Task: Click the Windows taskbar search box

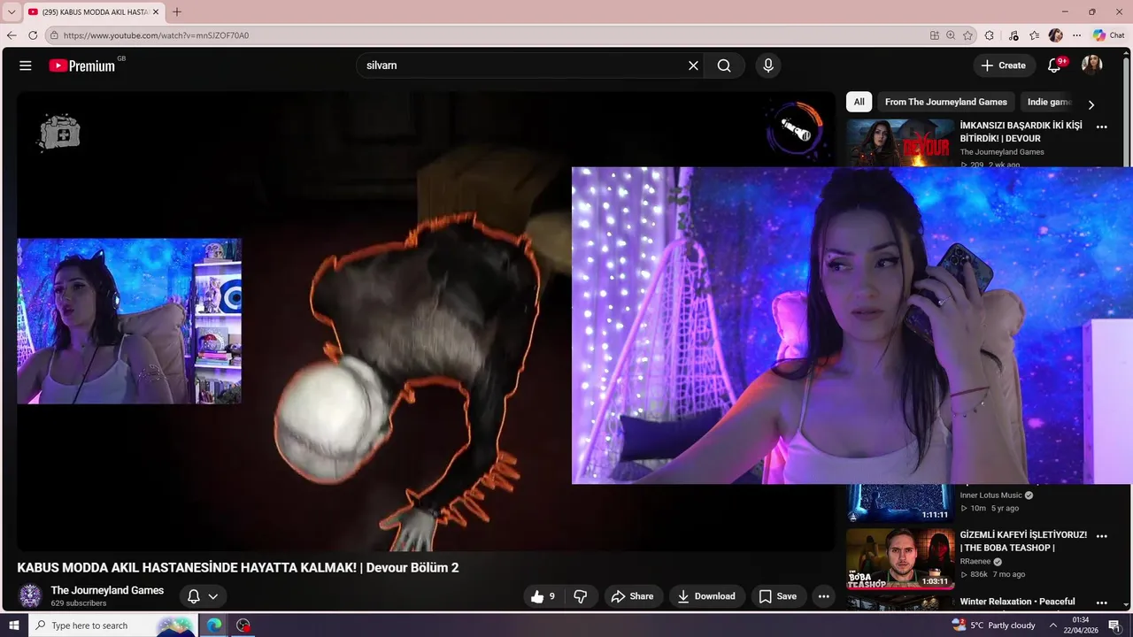Action: pyautogui.click(x=113, y=625)
